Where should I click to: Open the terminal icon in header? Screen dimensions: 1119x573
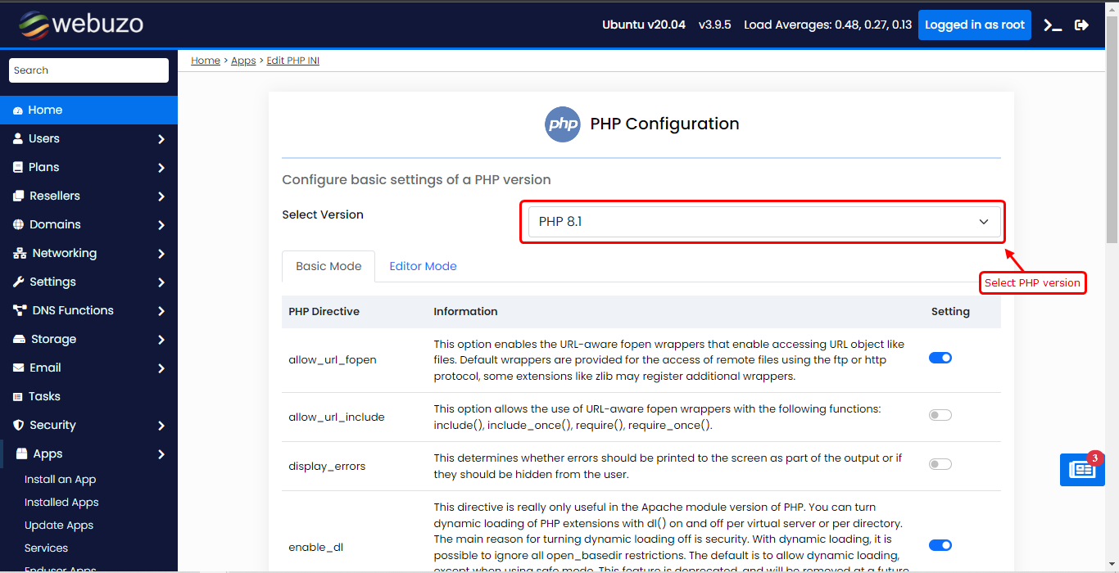click(x=1053, y=25)
